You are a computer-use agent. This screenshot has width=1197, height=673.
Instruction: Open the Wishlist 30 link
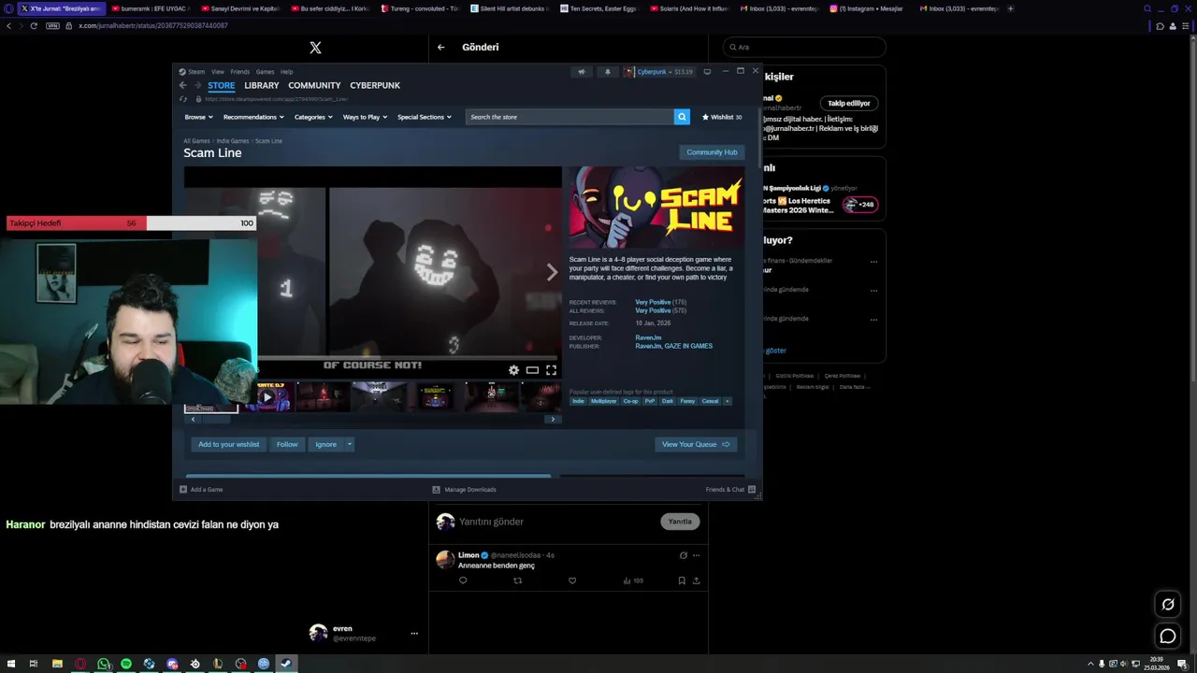(x=722, y=117)
